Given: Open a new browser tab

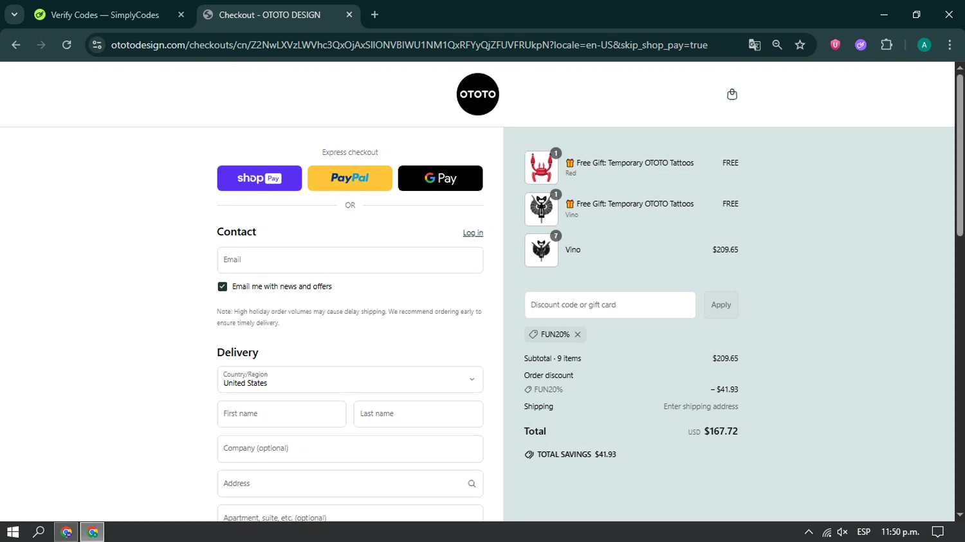Looking at the screenshot, I should pyautogui.click(x=374, y=14).
